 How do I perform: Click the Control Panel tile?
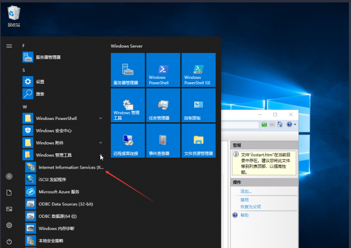(199, 105)
